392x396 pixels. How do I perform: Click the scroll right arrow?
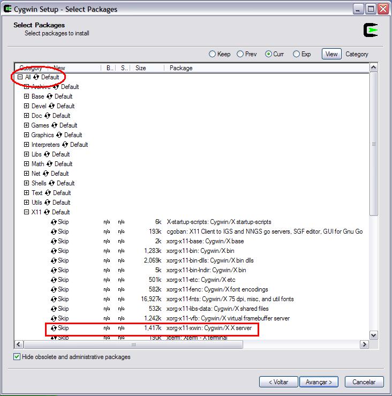coord(364,345)
